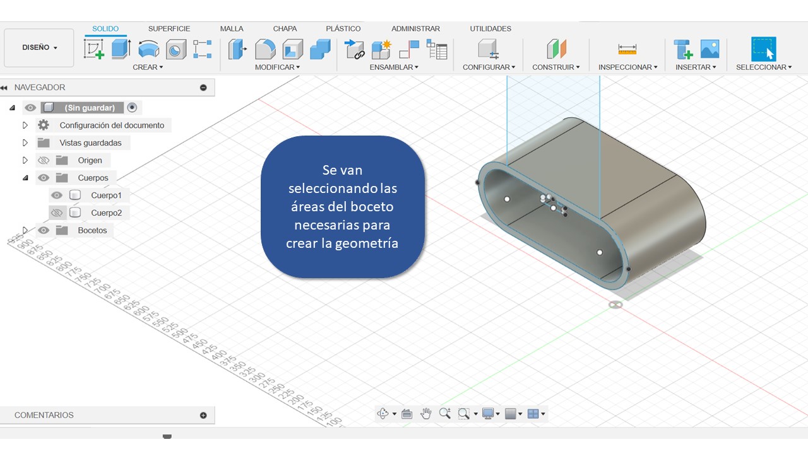Activate the Pan hand tool
Screen dimensions: 808x454
pos(426,414)
